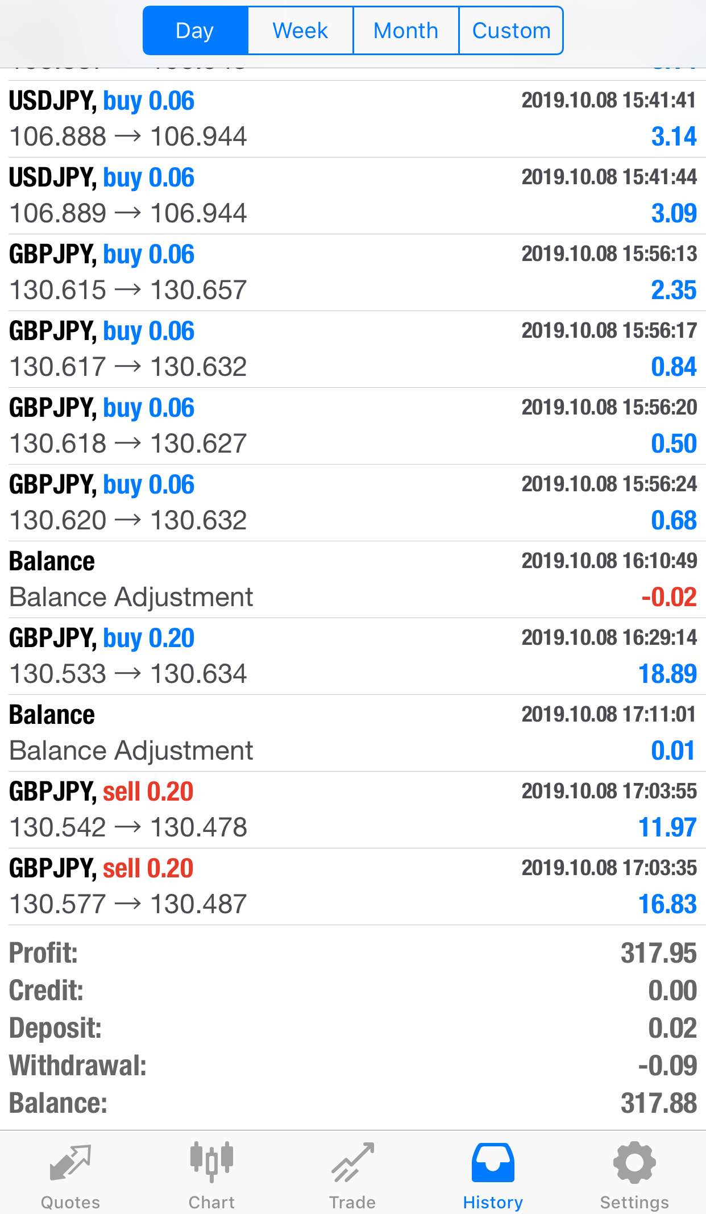Switch history period to Month

[x=406, y=31]
